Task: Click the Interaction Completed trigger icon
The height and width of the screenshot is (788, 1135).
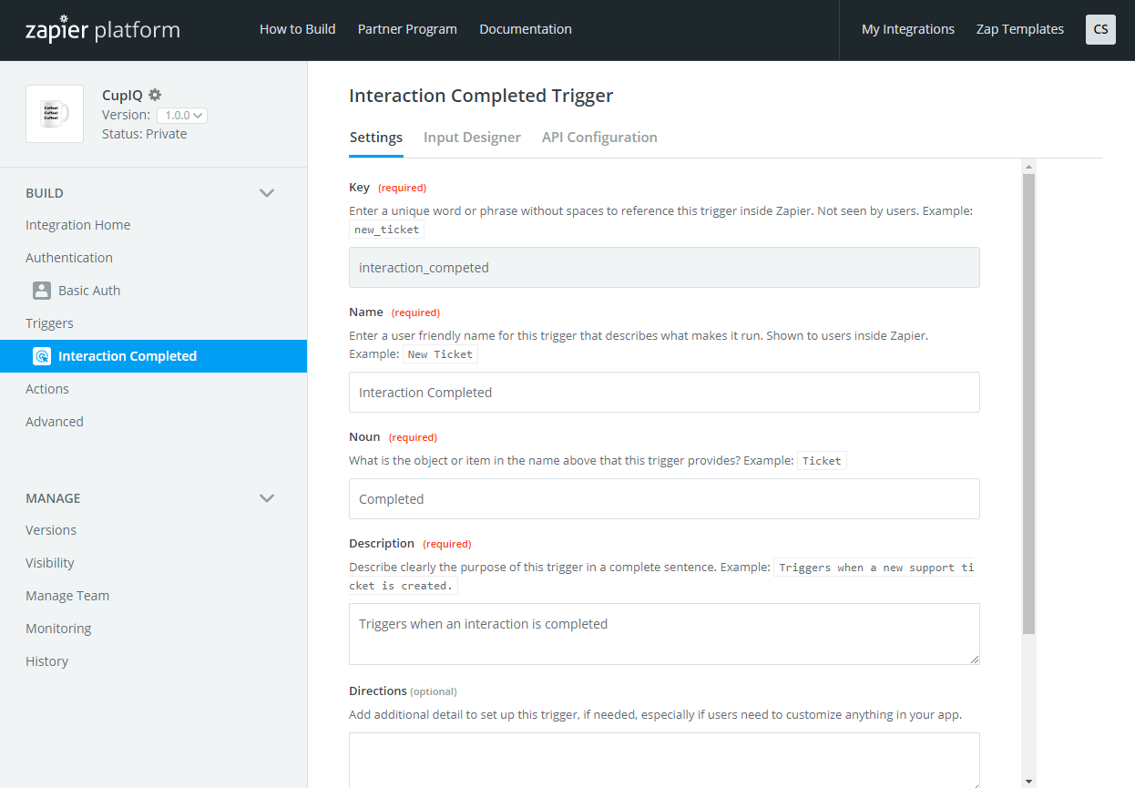Action: [42, 356]
